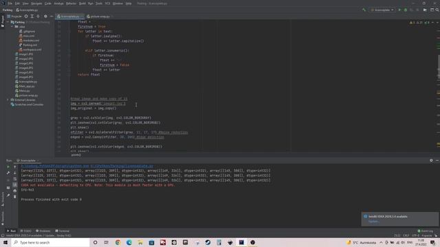Click the pin tab icon in Run panel
The width and height of the screenshot is (440, 247).
[8, 195]
